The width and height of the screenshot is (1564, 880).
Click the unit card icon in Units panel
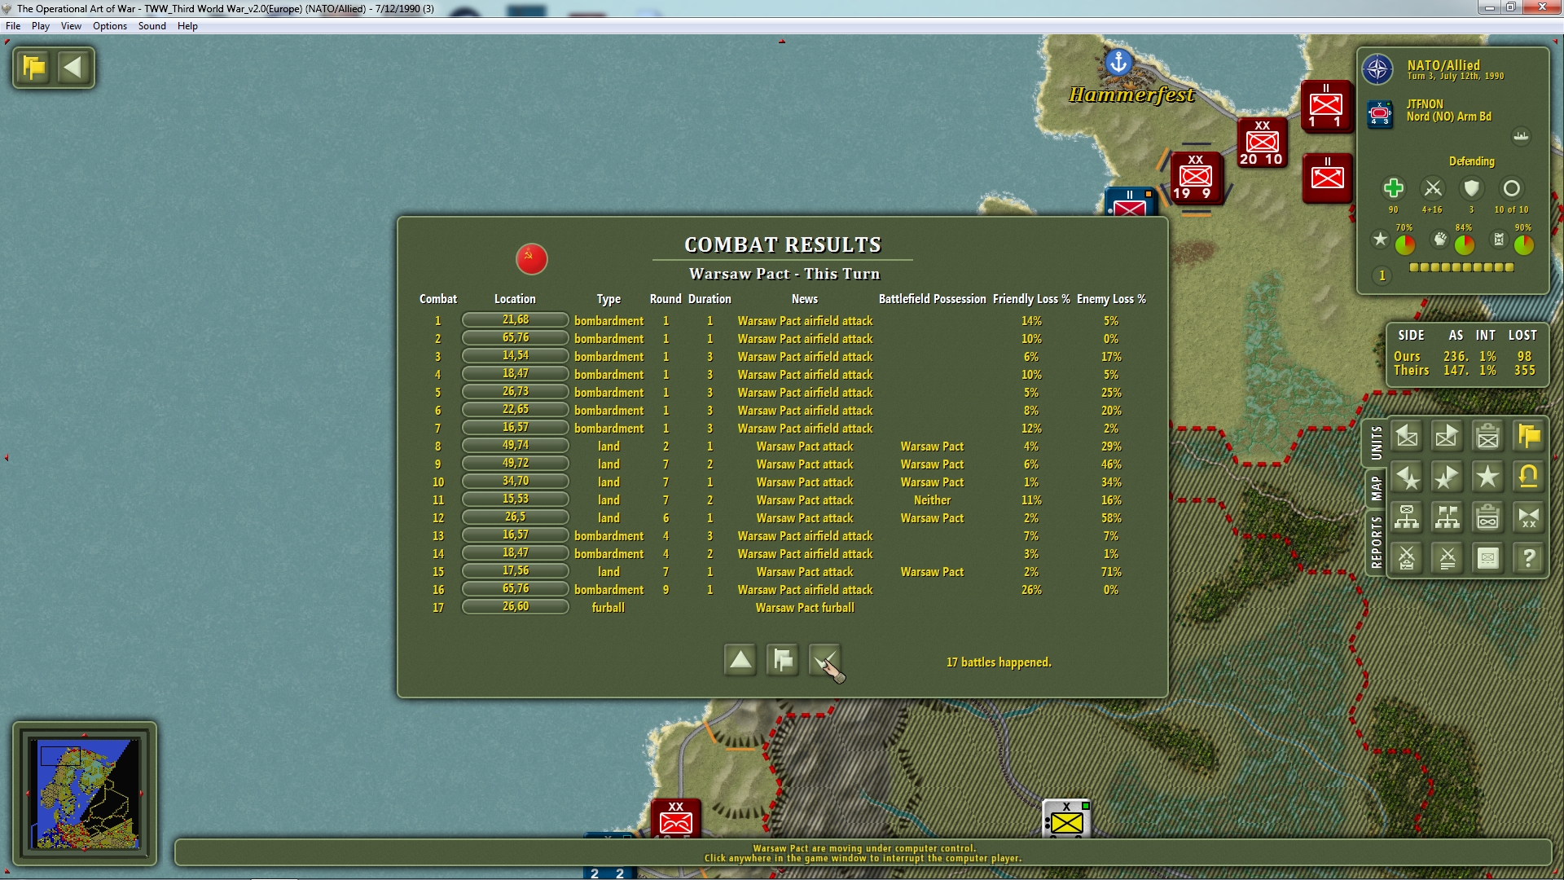coord(1488,559)
